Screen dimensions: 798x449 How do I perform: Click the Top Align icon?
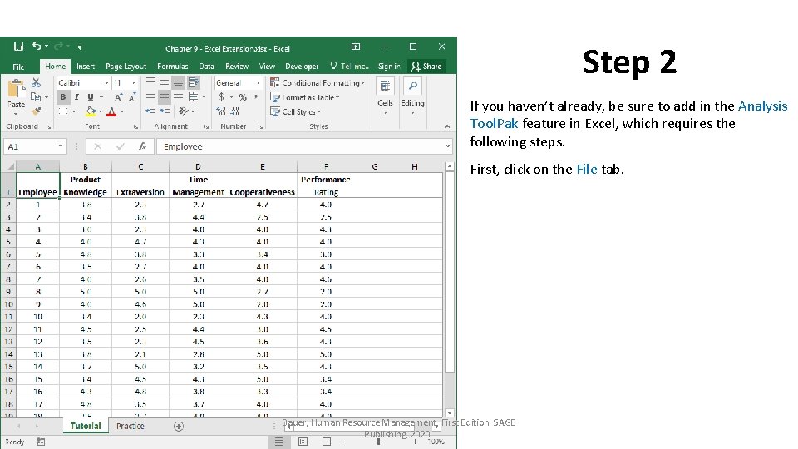point(150,82)
